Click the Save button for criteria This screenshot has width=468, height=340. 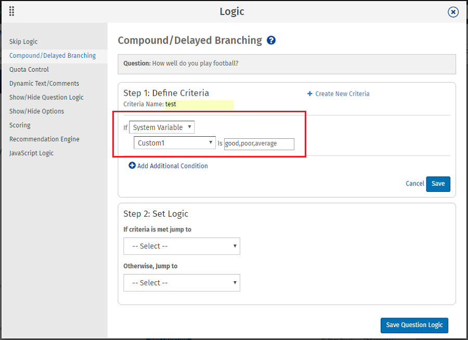click(438, 184)
